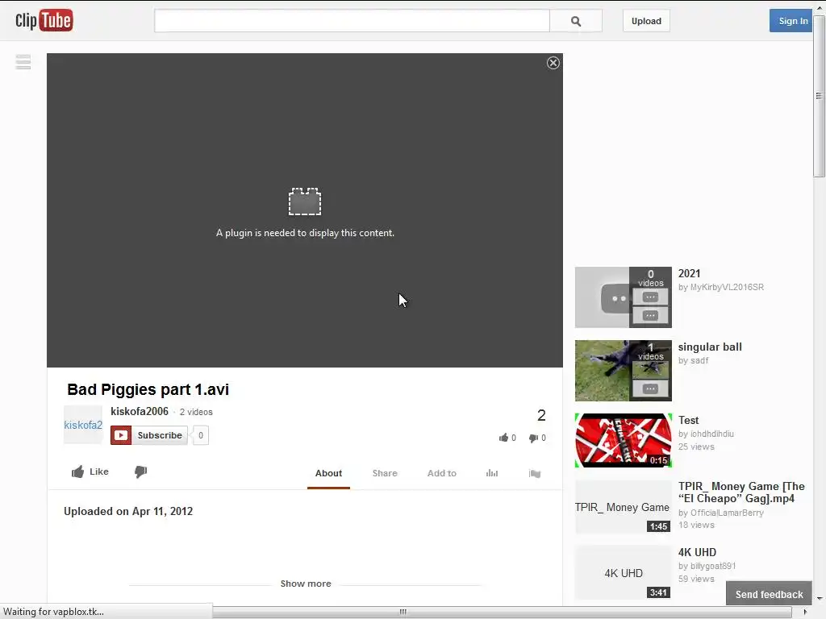Switch to the Share tab

coord(385,473)
